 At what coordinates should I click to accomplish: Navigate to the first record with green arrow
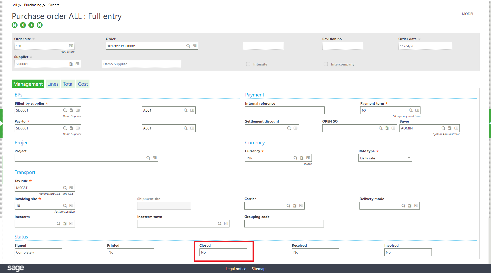coord(15,25)
